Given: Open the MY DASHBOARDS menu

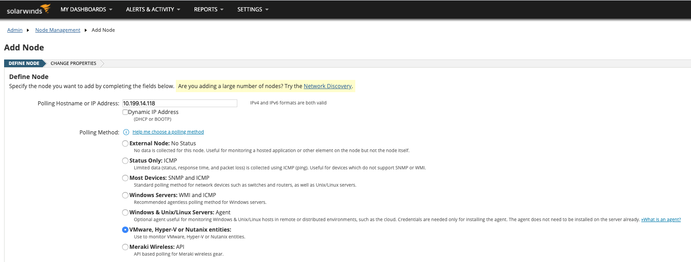Looking at the screenshot, I should (83, 9).
